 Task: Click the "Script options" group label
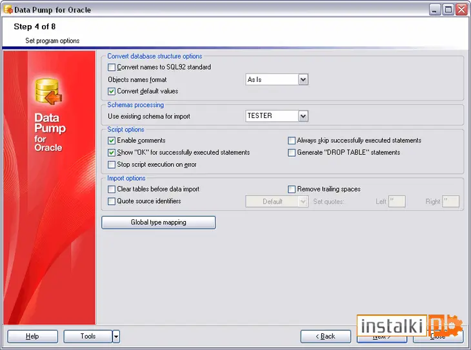(126, 130)
